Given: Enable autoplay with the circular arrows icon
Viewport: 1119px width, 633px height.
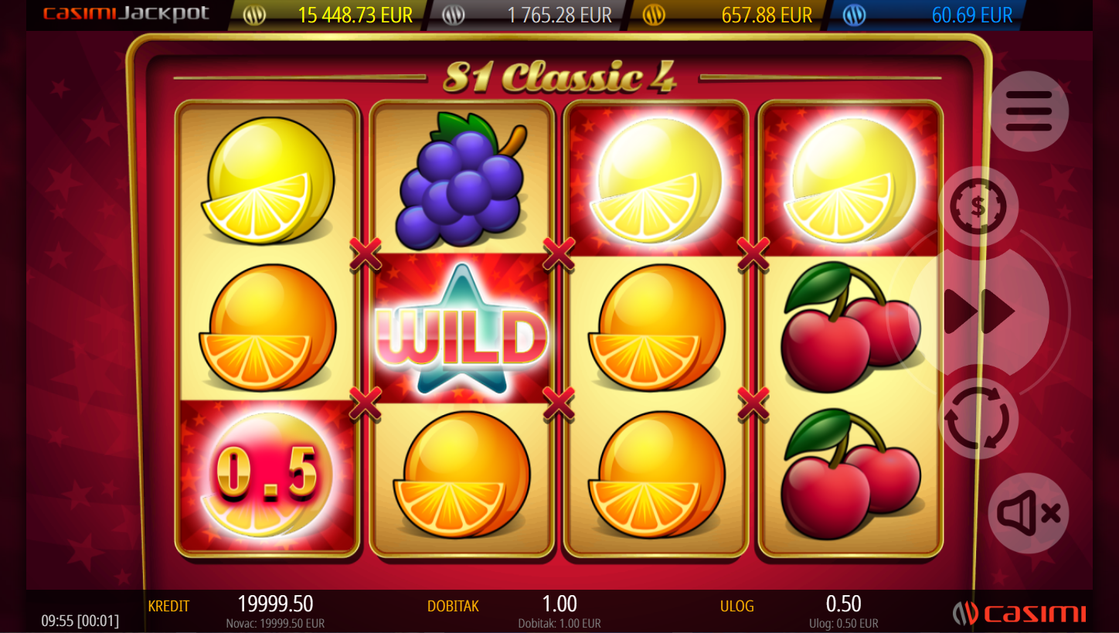Looking at the screenshot, I should 978,418.
